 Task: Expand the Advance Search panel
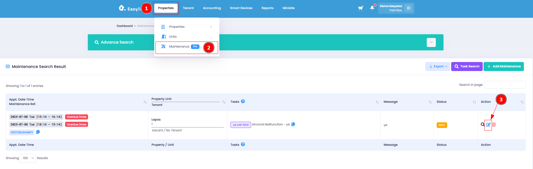[x=431, y=42]
